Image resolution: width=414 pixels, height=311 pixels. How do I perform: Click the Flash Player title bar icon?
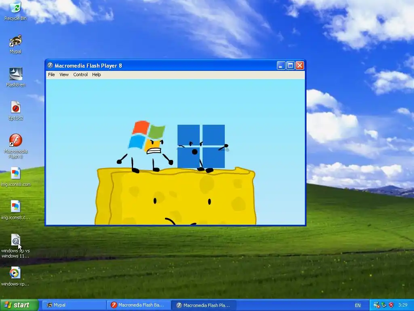click(50, 65)
